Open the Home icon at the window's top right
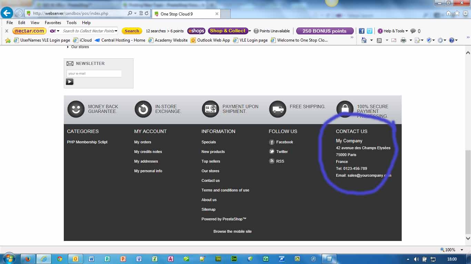This screenshot has height=264, width=471. point(449,13)
